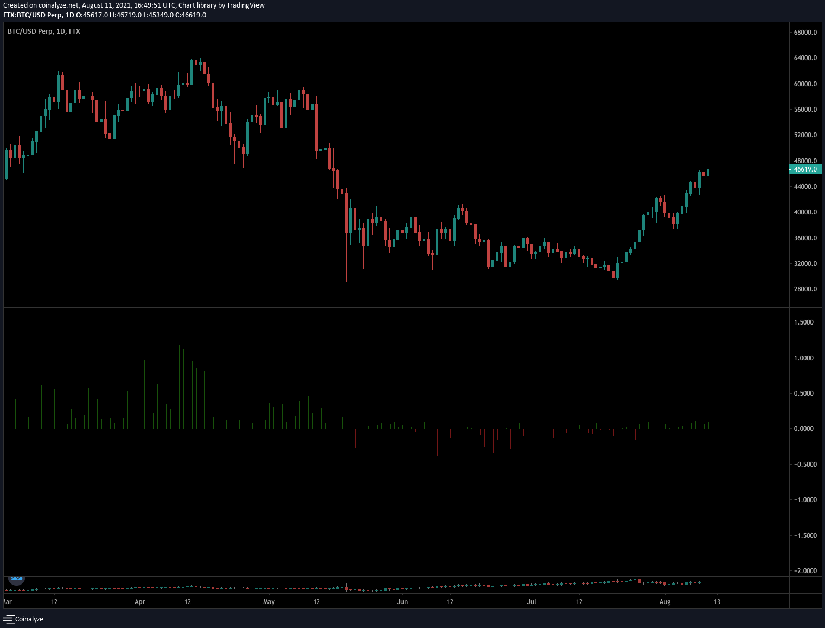This screenshot has height=628, width=825.
Task: Click the Jun date label on time axis
Action: [x=402, y=602]
